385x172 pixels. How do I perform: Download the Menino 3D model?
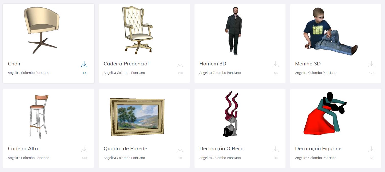371,64
